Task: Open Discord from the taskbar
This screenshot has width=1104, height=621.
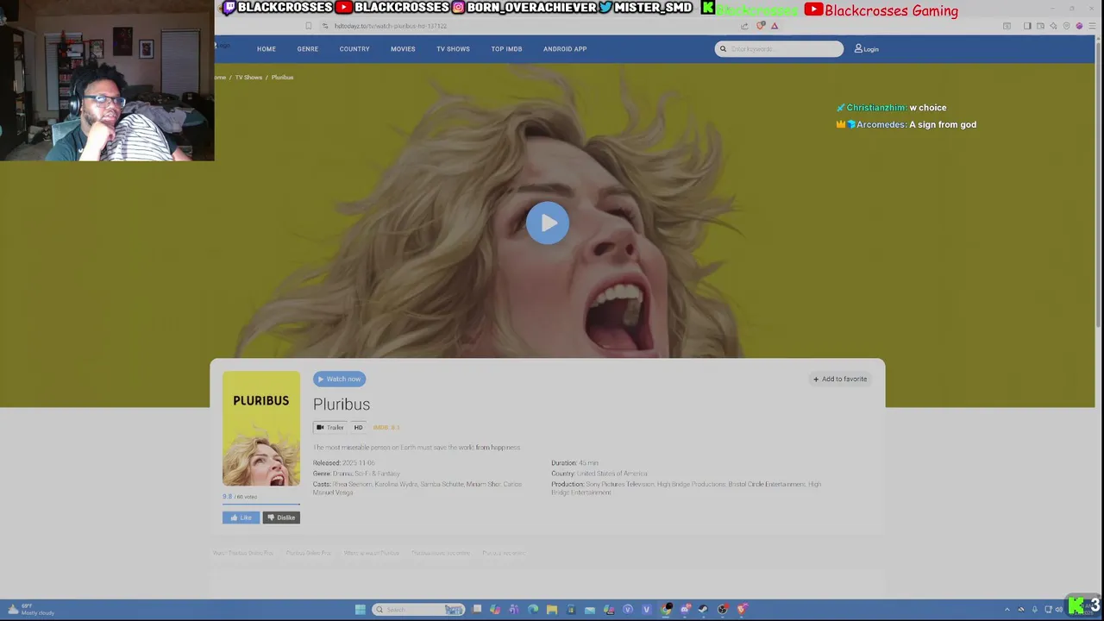Action: pos(685,610)
